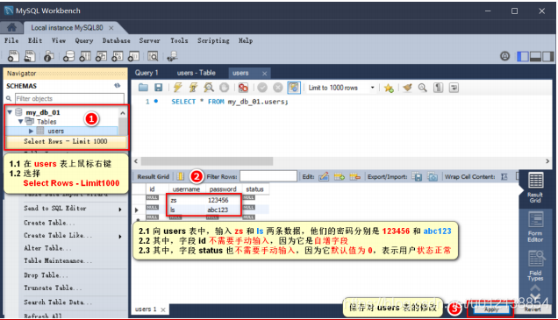Delete selected rows icon in result toolbar

354,177
